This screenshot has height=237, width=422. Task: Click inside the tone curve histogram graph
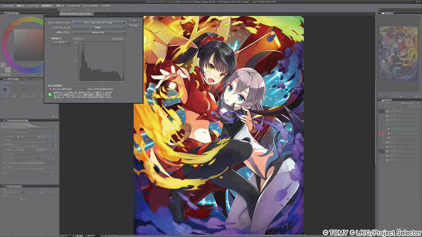101,61
